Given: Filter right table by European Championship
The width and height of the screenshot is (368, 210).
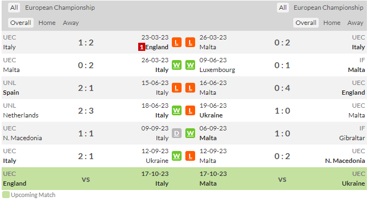Looking at the screenshot, I should 328,8.
